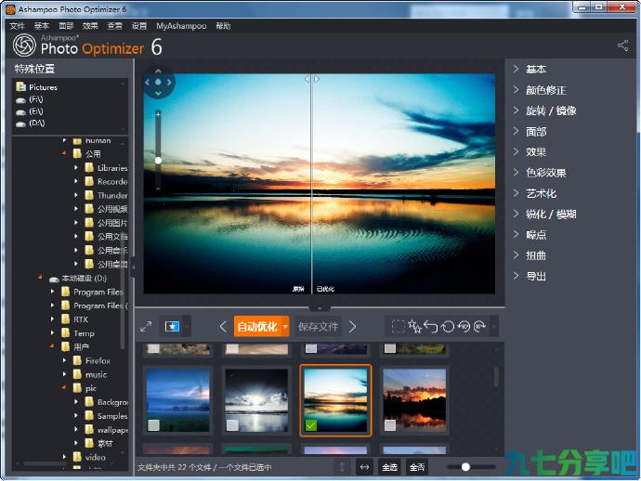Expand the 锐化 / 模糊 section
Image resolution: width=641 pixels, height=481 pixels.
tap(545, 214)
